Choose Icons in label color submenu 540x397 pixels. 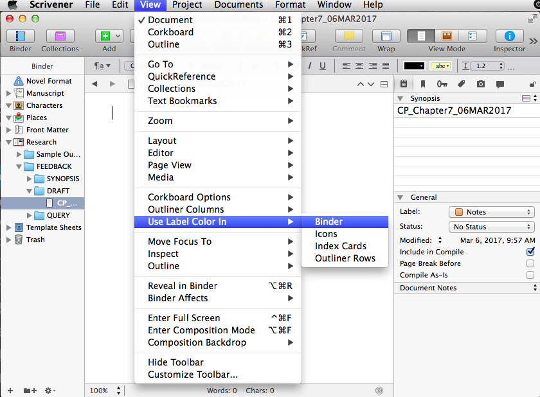click(x=345, y=234)
